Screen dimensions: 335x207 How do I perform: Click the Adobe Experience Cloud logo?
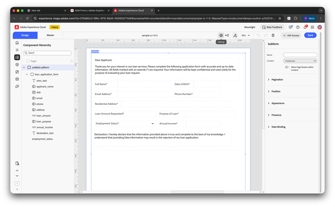coord(17,27)
